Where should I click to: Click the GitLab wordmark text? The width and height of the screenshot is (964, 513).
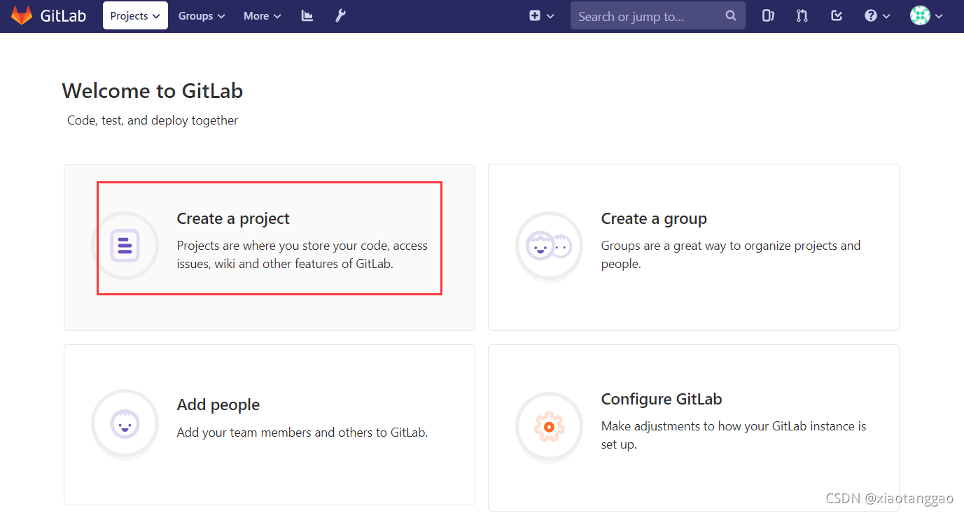tap(63, 16)
